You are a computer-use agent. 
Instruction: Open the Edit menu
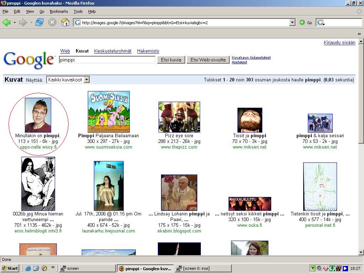(x=17, y=11)
